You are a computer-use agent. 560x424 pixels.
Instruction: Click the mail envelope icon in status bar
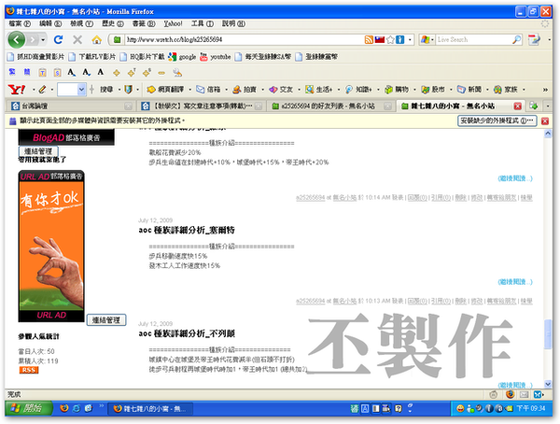(x=524, y=395)
